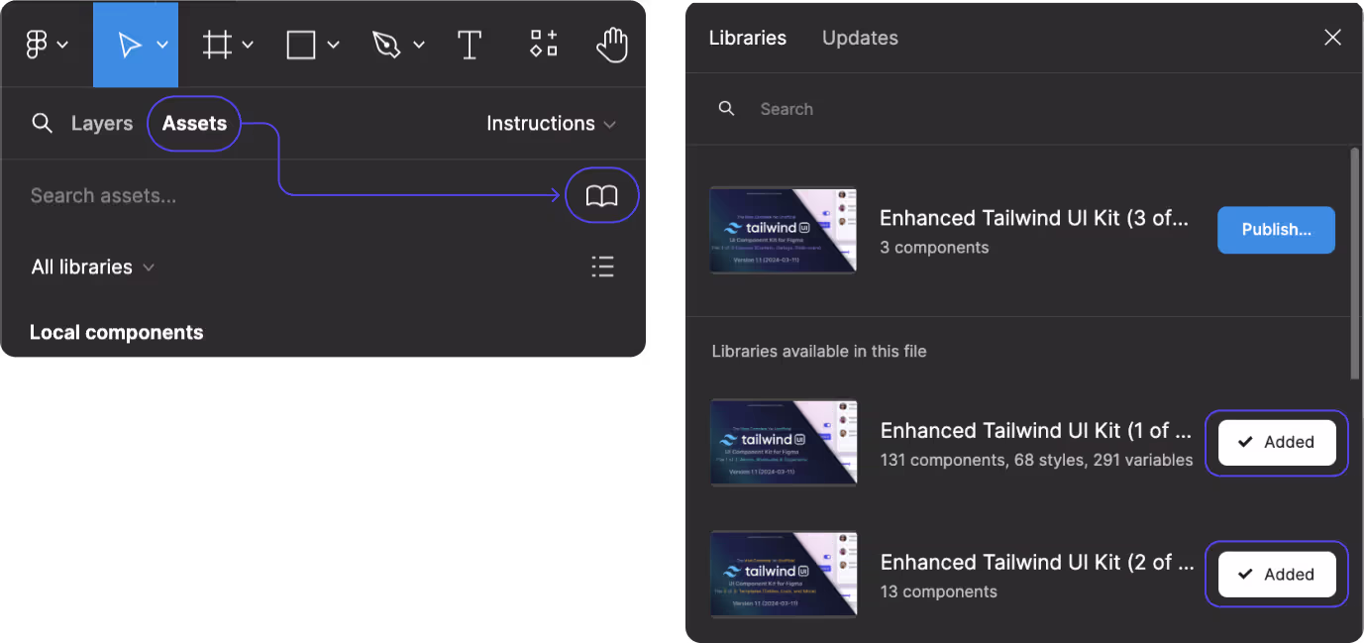
Task: Open shape tools dropdown chevron
Action: [333, 45]
